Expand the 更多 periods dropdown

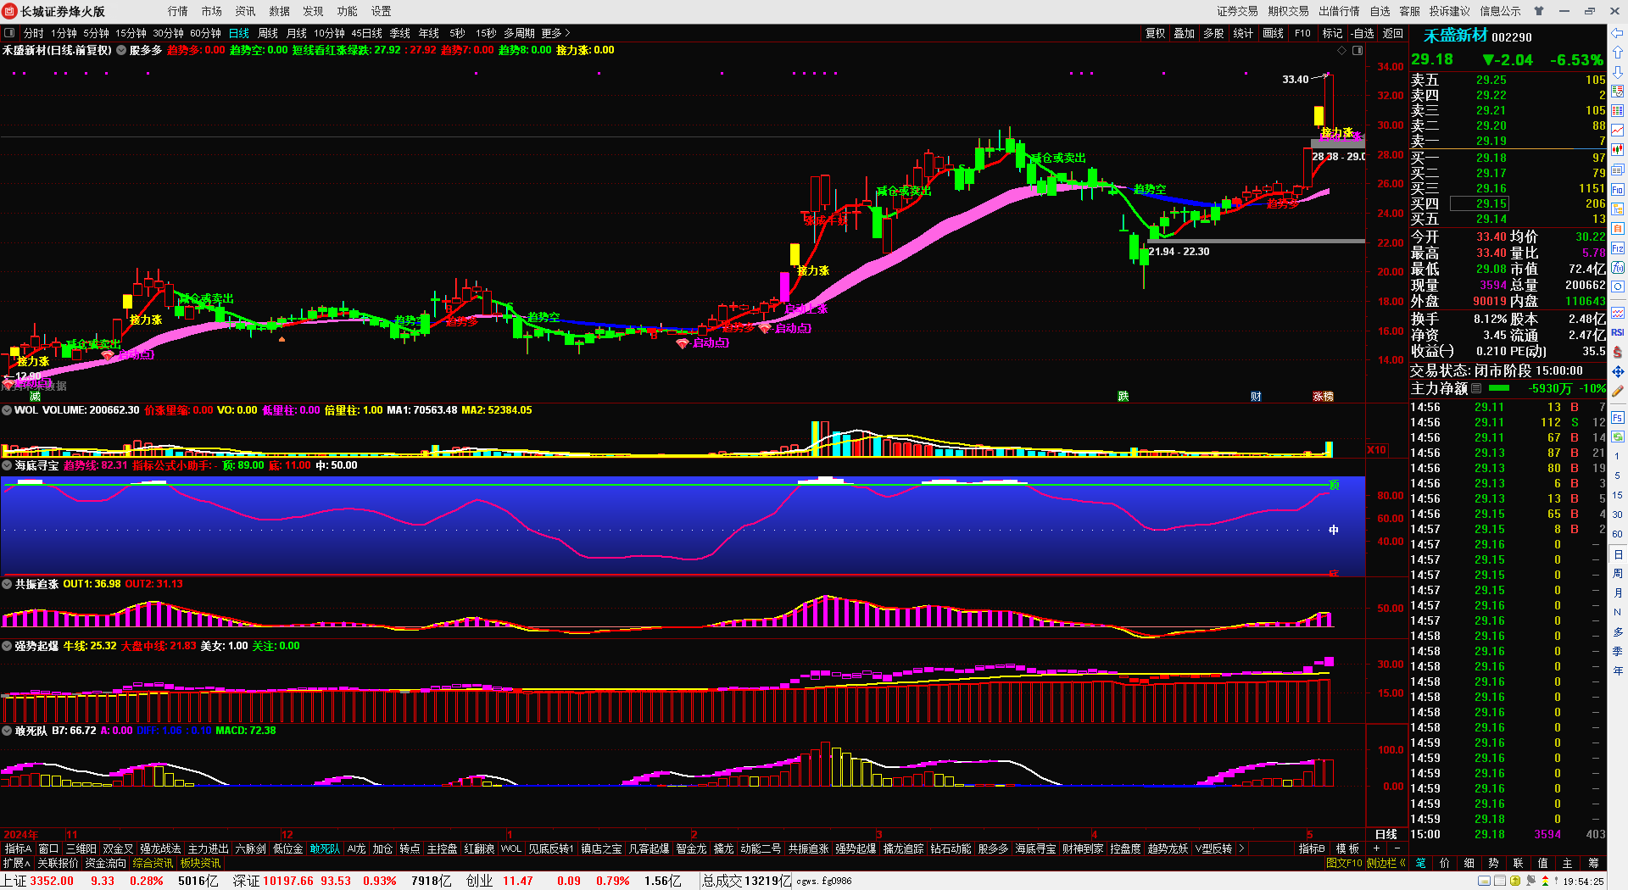coord(555,33)
